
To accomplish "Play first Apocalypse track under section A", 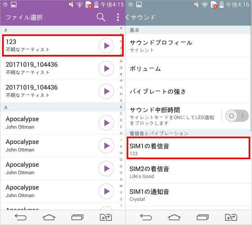I will (x=106, y=123).
